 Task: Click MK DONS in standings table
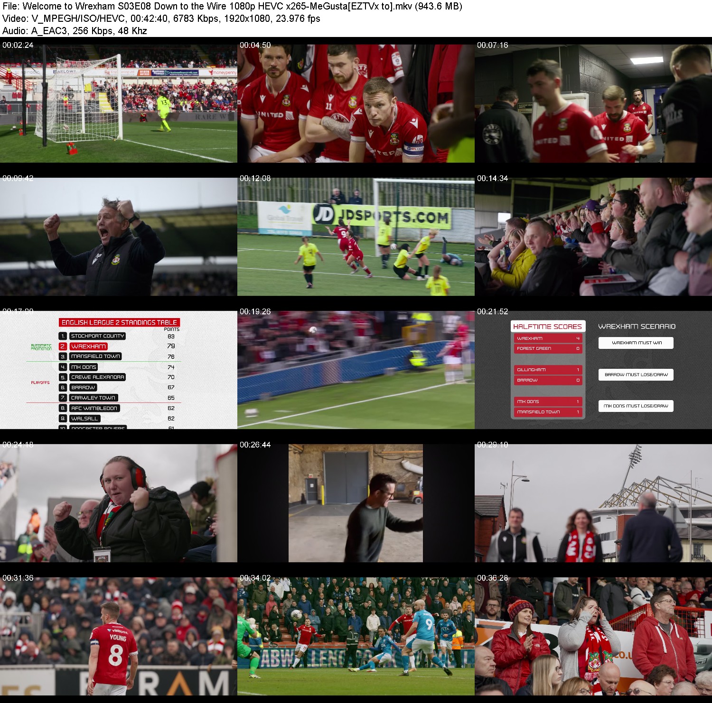point(84,367)
